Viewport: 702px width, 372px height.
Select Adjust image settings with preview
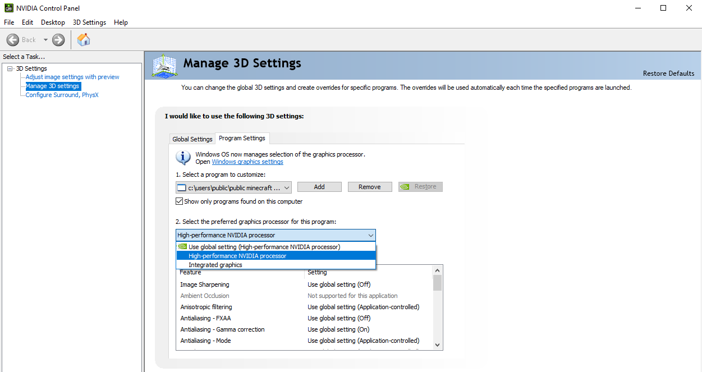(x=72, y=77)
